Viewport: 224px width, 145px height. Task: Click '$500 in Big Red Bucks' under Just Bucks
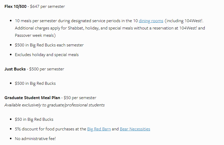click(x=35, y=83)
